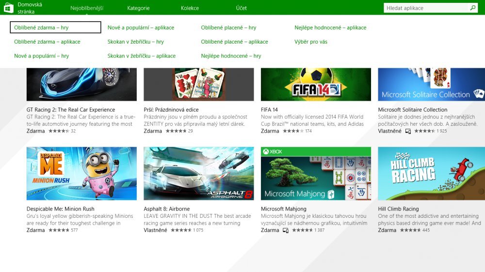Click the Windows Store bag icon

(x=8, y=8)
